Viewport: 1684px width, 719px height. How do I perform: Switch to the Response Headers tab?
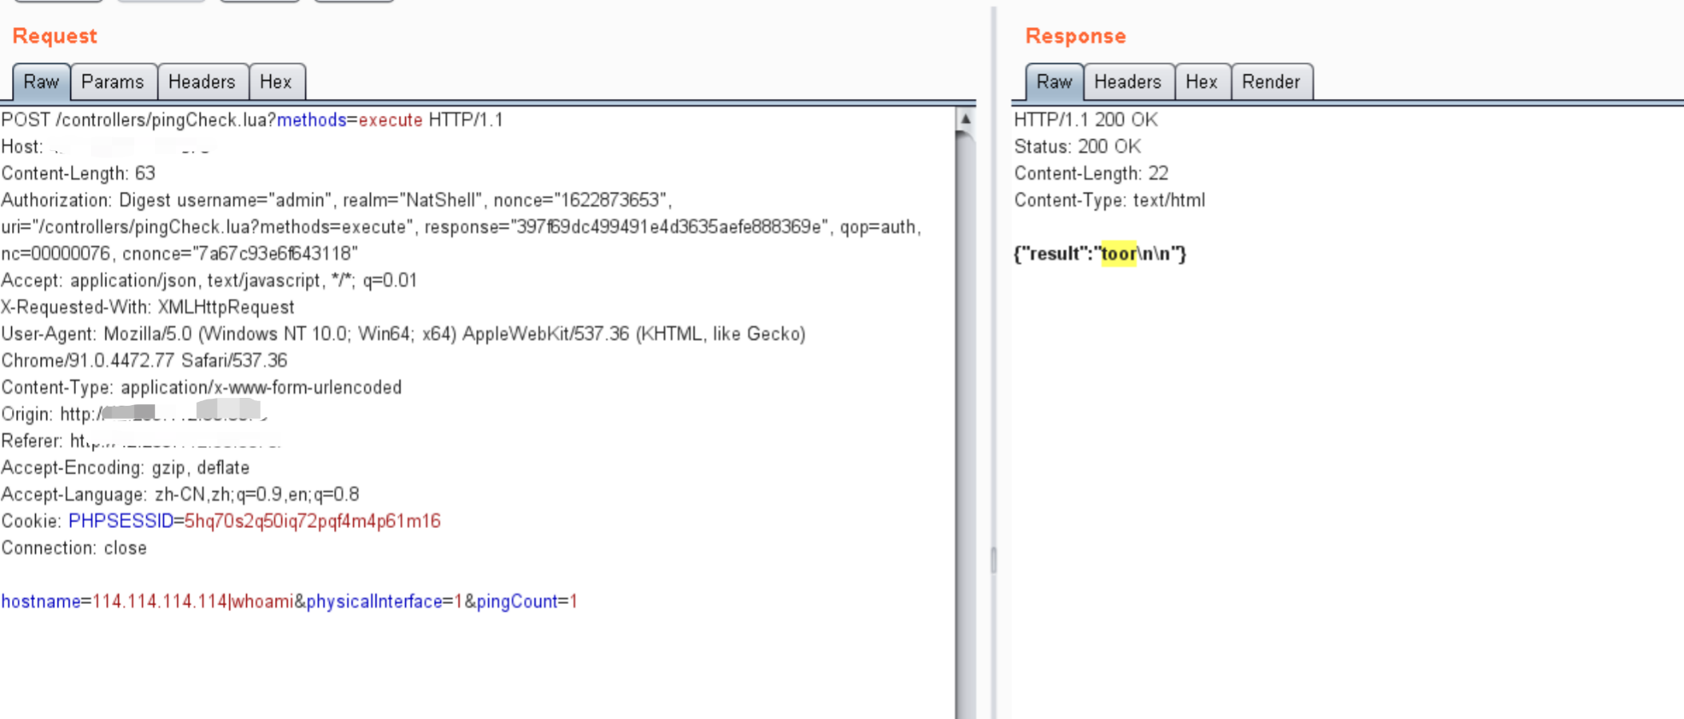pyautogui.click(x=1128, y=81)
